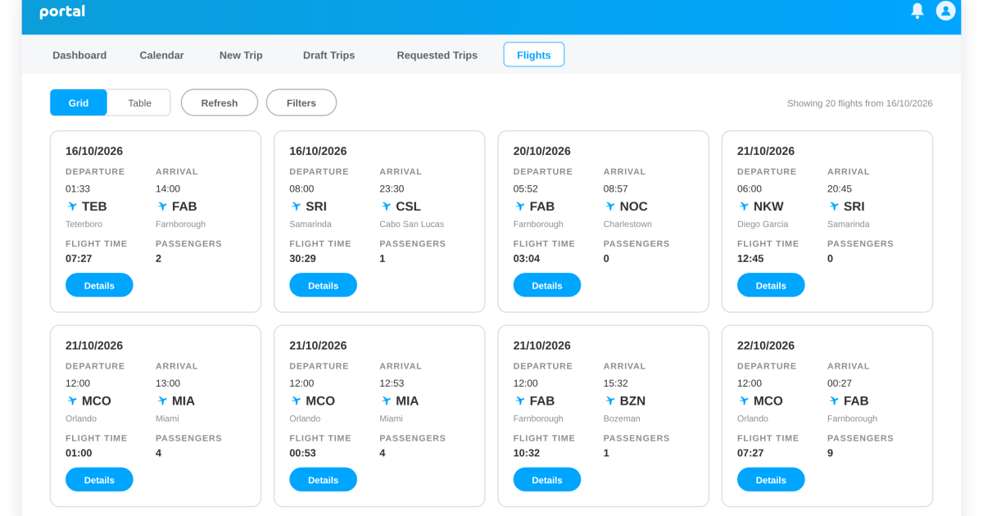Open Details for the 22/10/2026 flight
The width and height of the screenshot is (983, 516).
[771, 479]
